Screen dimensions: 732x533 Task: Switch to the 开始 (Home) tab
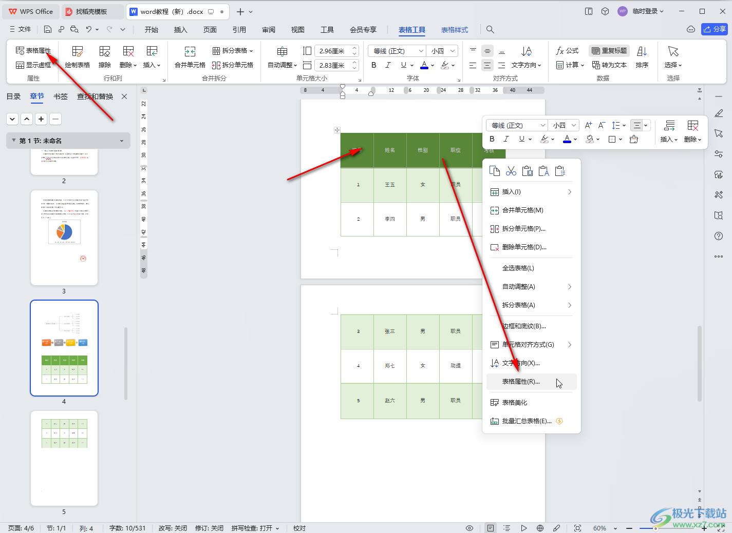pyautogui.click(x=152, y=30)
